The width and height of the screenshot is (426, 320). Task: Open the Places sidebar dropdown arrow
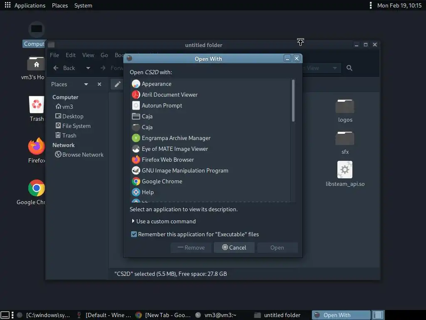click(x=86, y=84)
